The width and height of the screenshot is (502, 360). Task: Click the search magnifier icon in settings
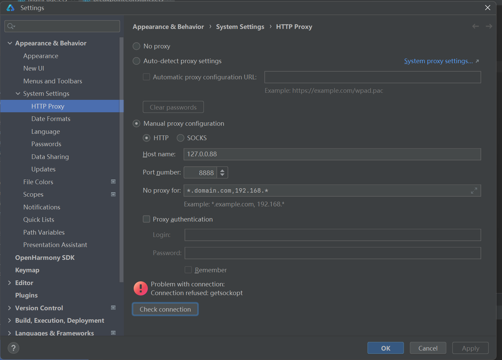(11, 26)
